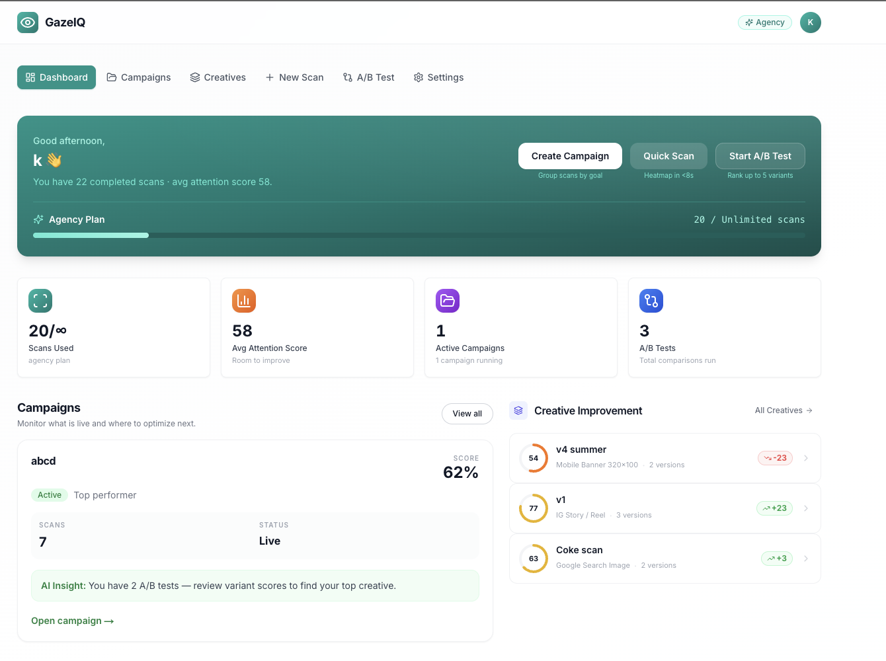Expand the v1 creative row chevron
The image size is (886, 661).
(x=806, y=508)
